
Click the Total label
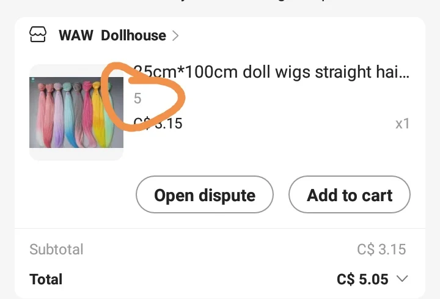[x=46, y=279]
